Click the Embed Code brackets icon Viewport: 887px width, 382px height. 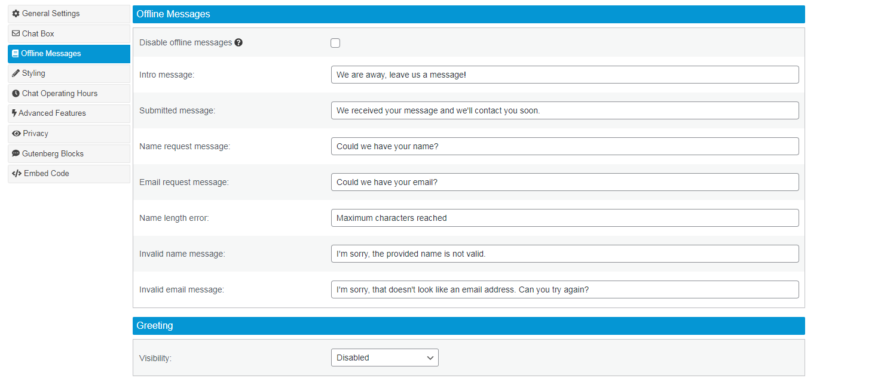pos(17,174)
